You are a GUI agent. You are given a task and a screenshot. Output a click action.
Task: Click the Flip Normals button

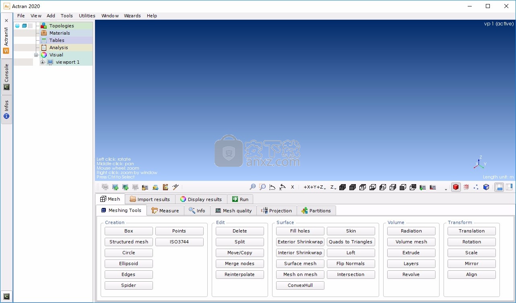point(351,264)
